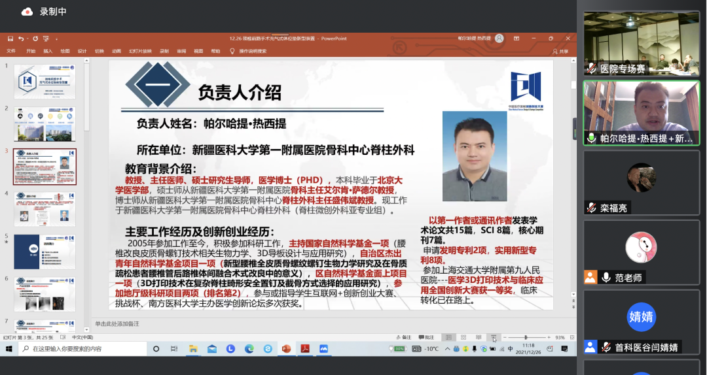Switch to Reading view icon
Image resolution: width=707 pixels, height=375 pixels.
[x=479, y=337]
